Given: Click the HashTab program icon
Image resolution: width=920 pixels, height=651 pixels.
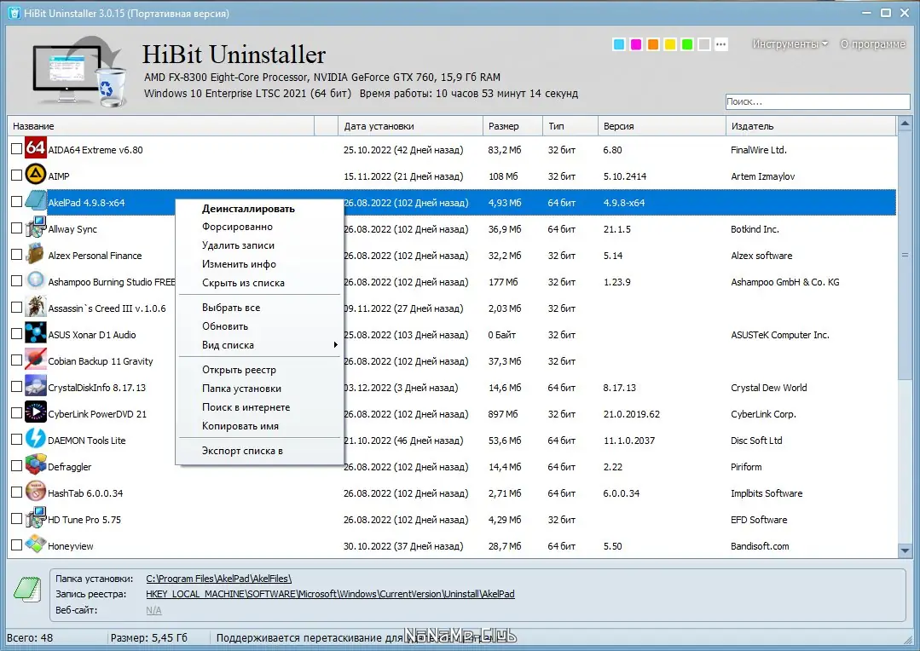Looking at the screenshot, I should 35,492.
